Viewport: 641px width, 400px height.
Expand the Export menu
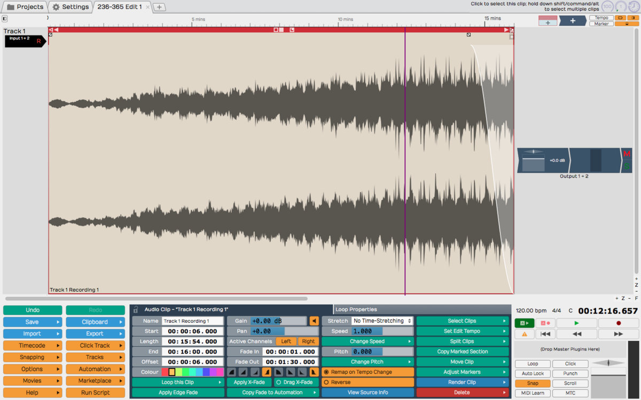tap(95, 334)
